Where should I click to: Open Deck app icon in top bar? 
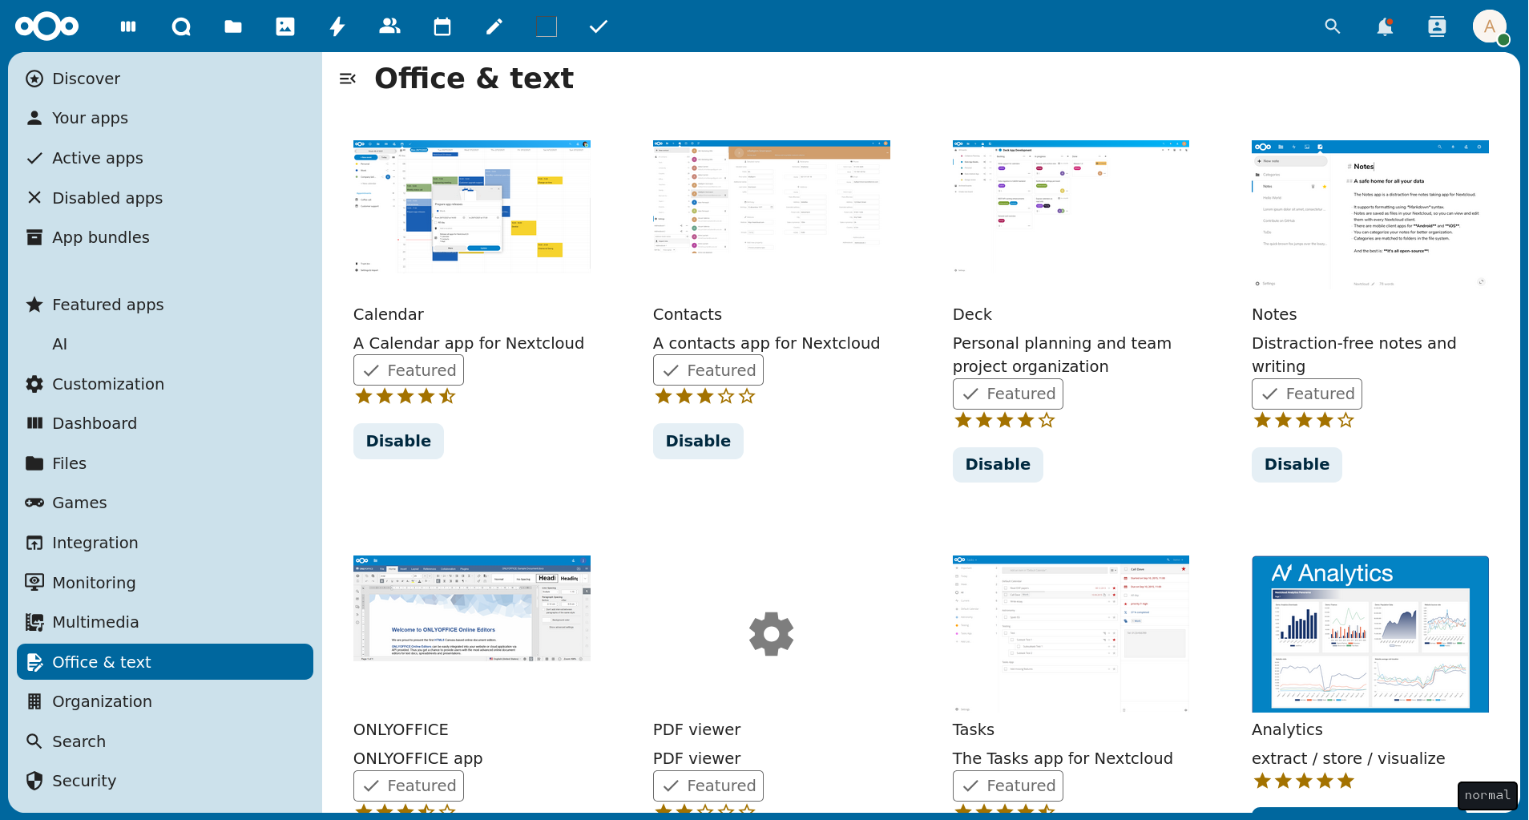click(x=547, y=26)
